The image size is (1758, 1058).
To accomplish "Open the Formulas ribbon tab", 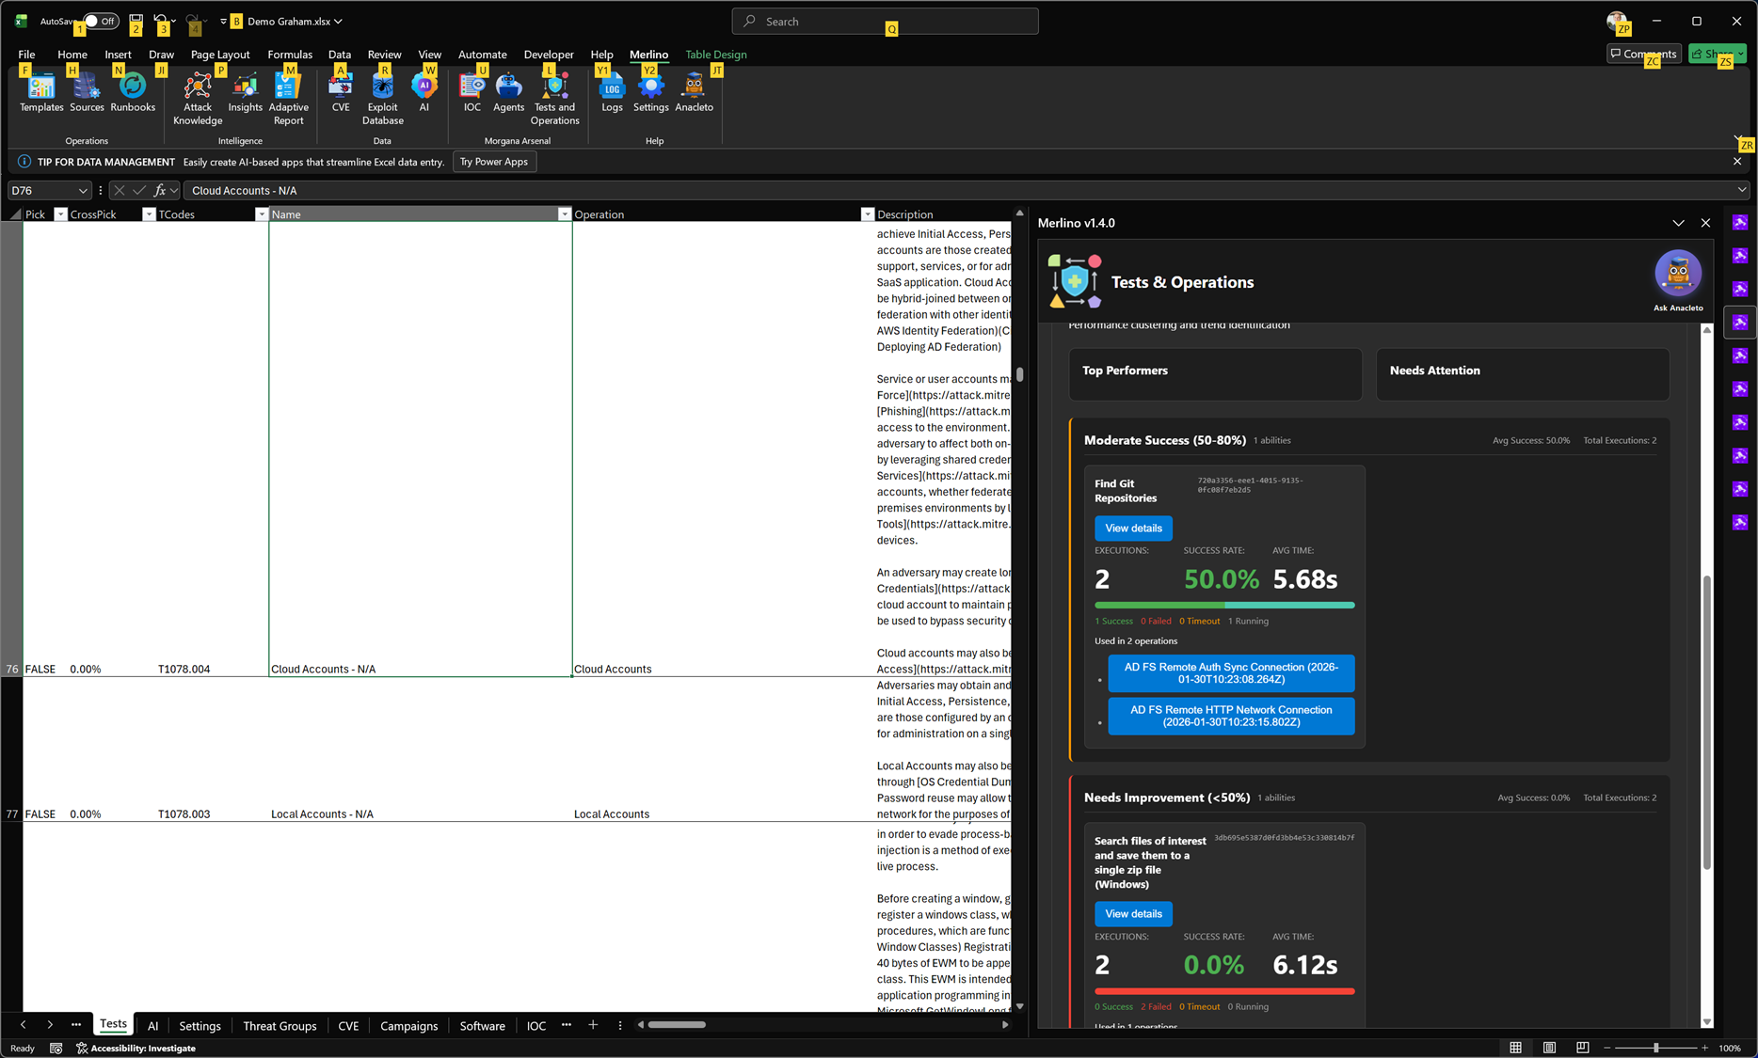I will [x=290, y=54].
